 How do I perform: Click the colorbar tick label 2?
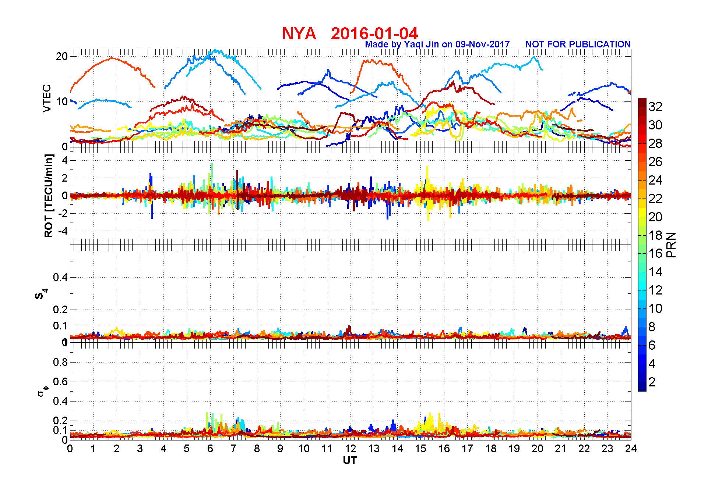(652, 382)
